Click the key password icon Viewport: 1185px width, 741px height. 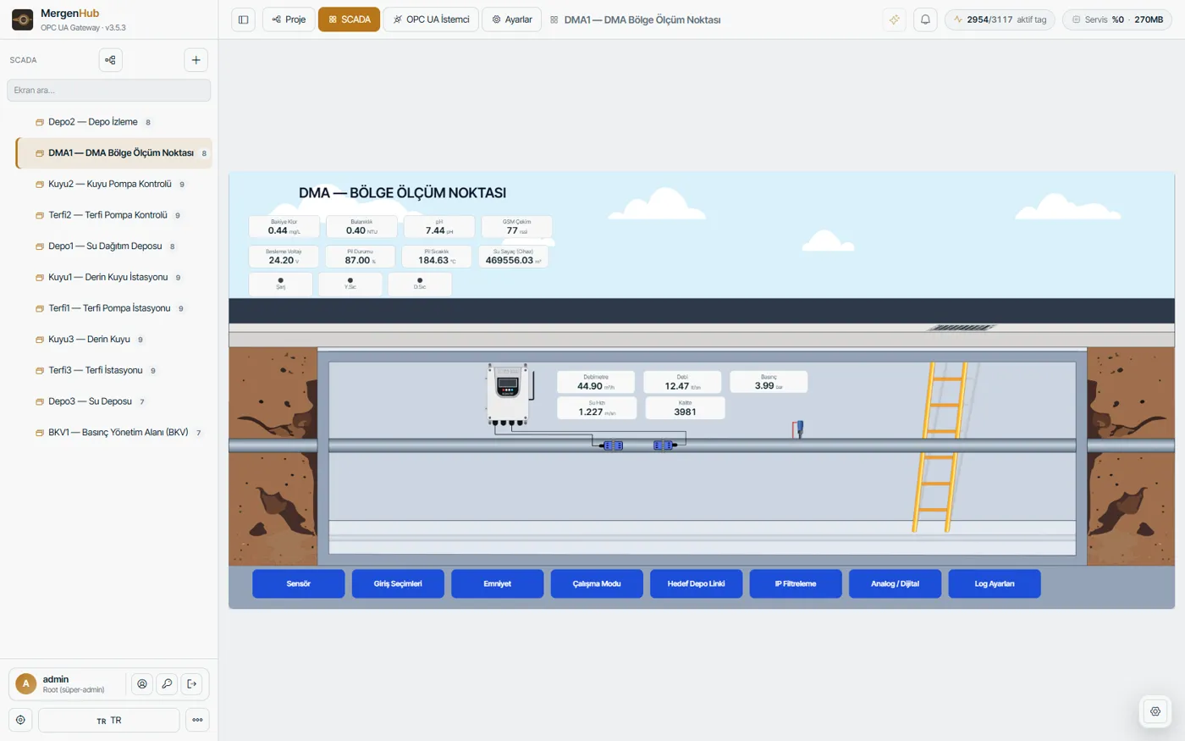pos(167,684)
